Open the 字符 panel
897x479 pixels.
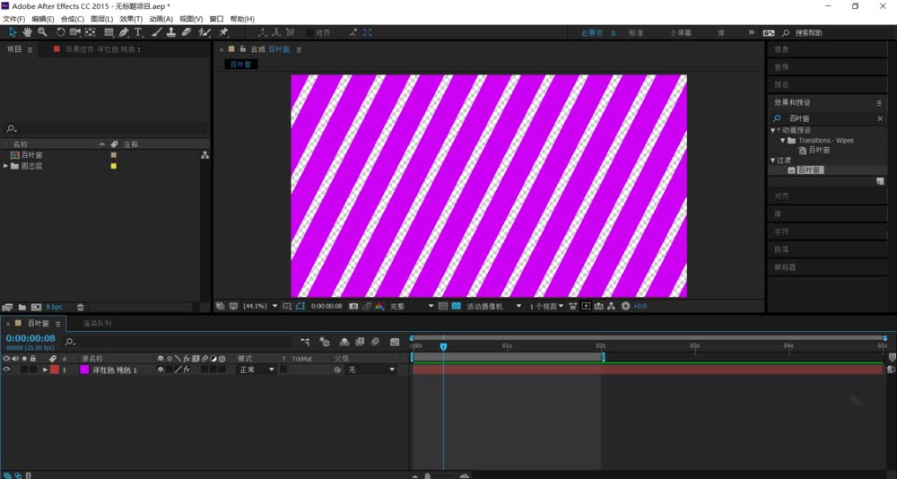coord(781,231)
